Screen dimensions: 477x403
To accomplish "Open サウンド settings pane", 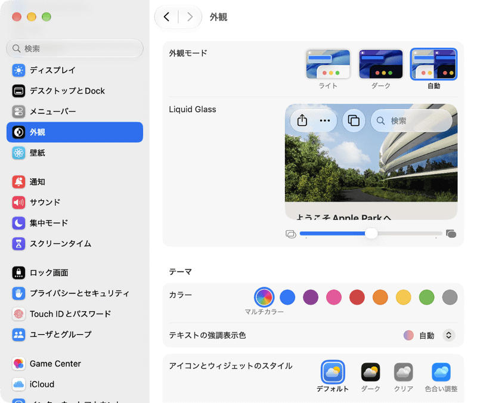I will coord(75,203).
